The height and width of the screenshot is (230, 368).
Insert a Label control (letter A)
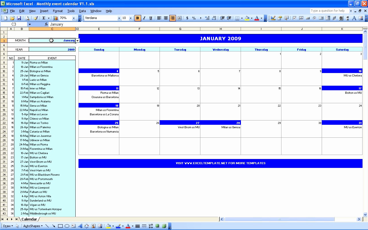(x=354, y=18)
